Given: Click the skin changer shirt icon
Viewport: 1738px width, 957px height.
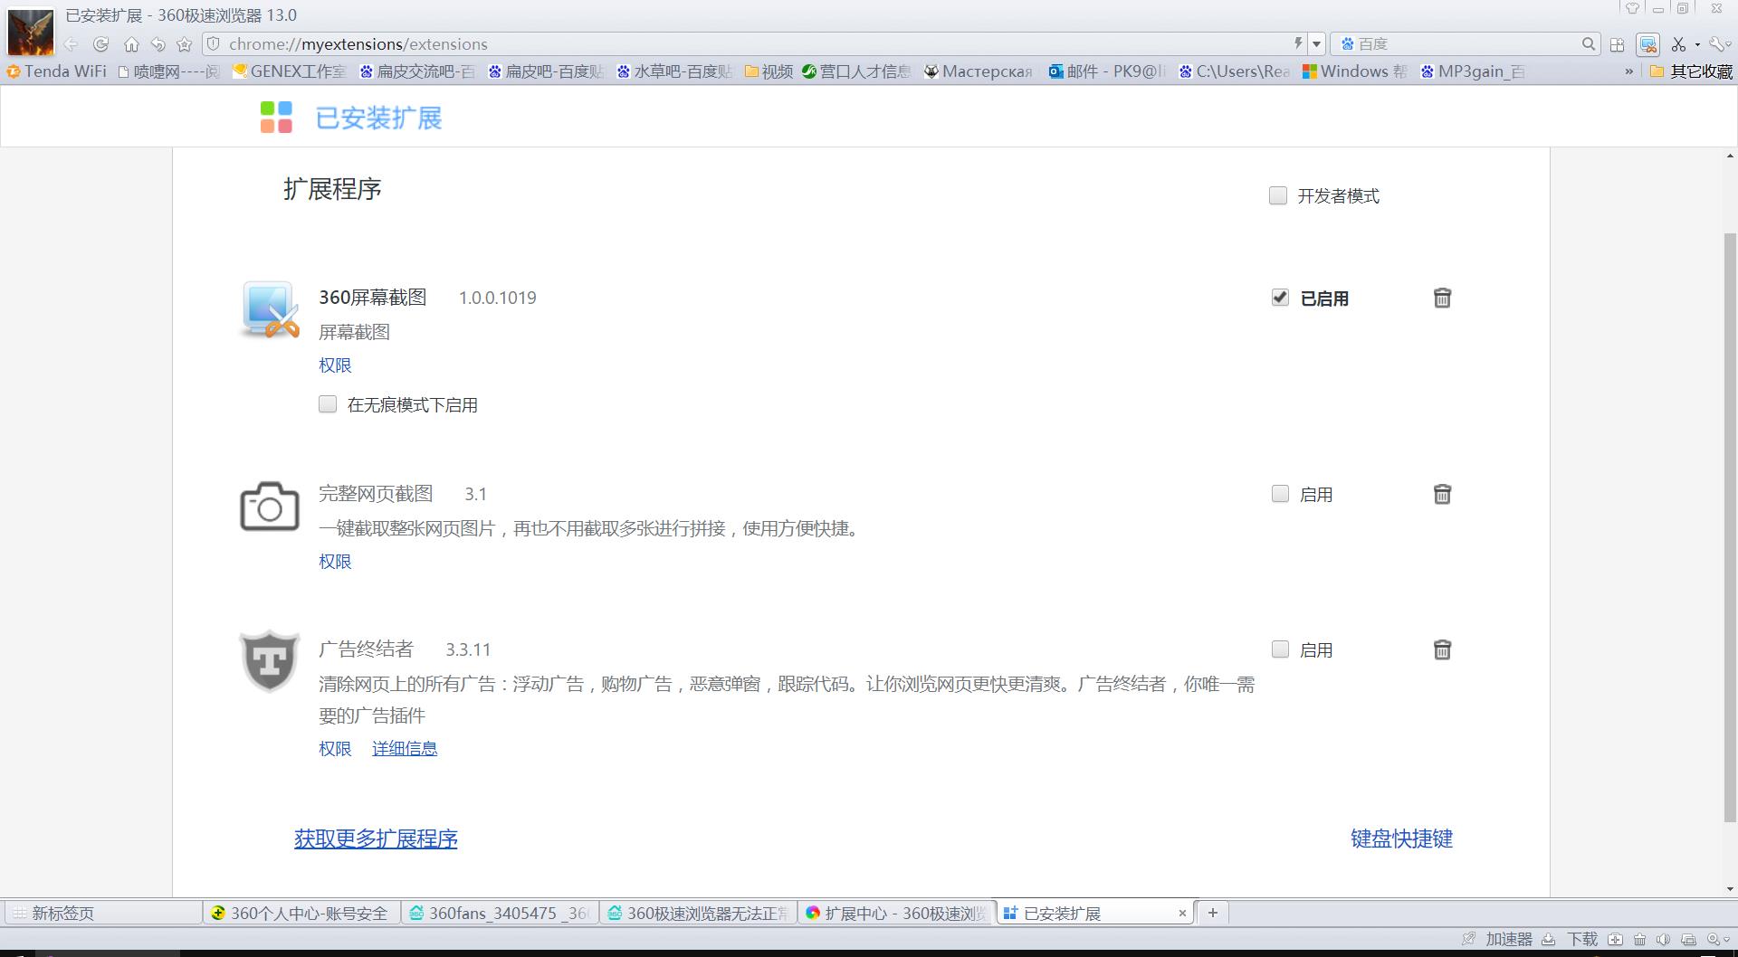Looking at the screenshot, I should 1633,8.
